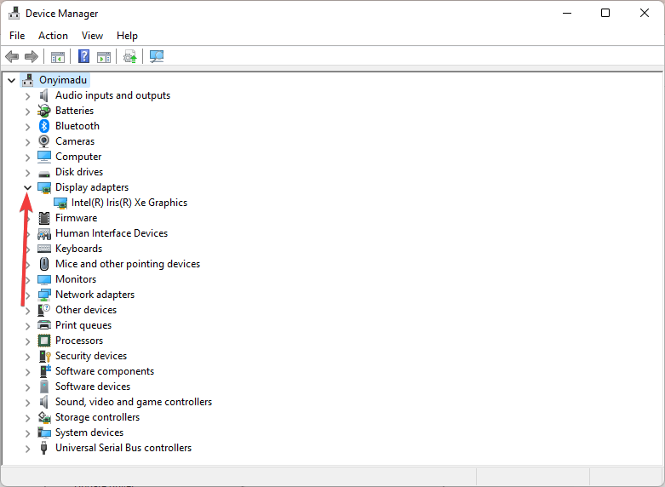Image resolution: width=665 pixels, height=487 pixels.
Task: Select the Audio inputs and outputs speaker icon
Action: coord(44,95)
